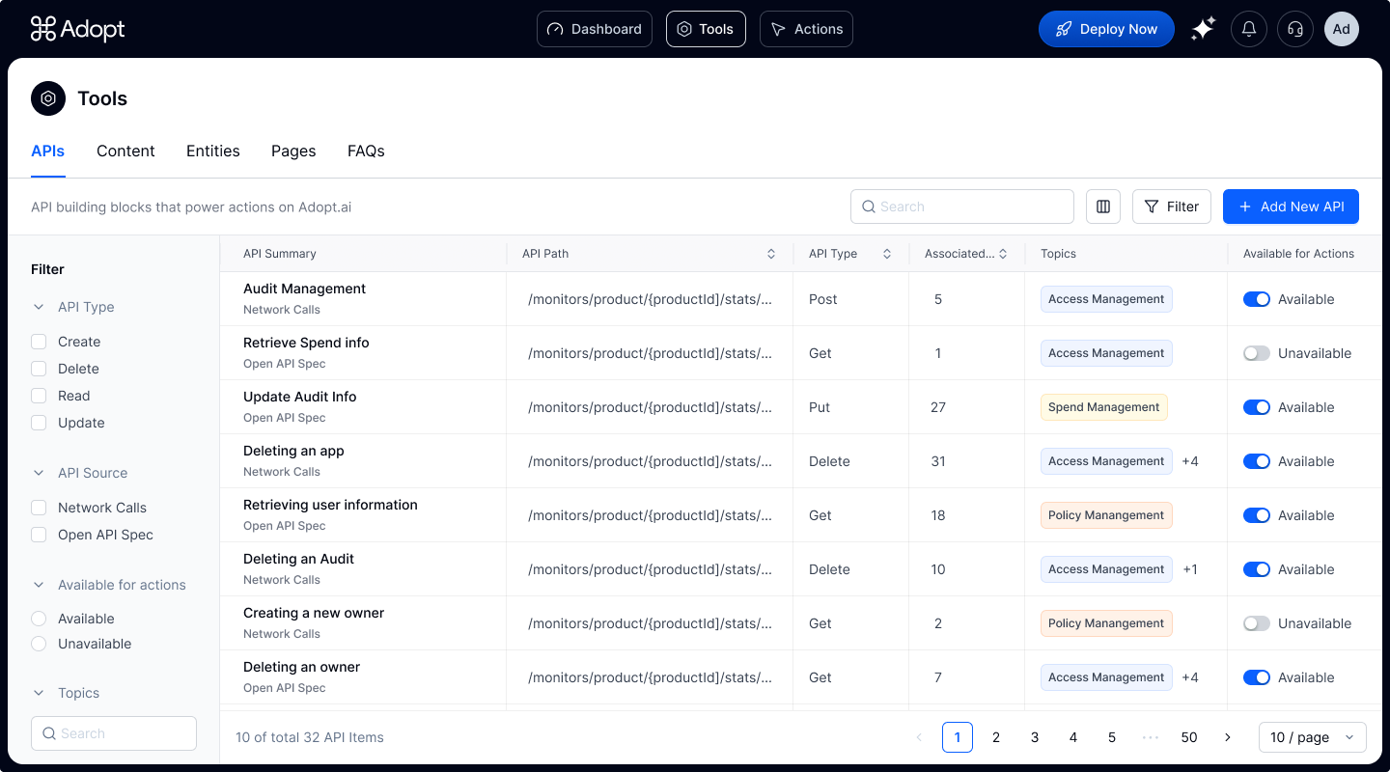
Task: Check the Delete API type filter
Action: coord(39,369)
